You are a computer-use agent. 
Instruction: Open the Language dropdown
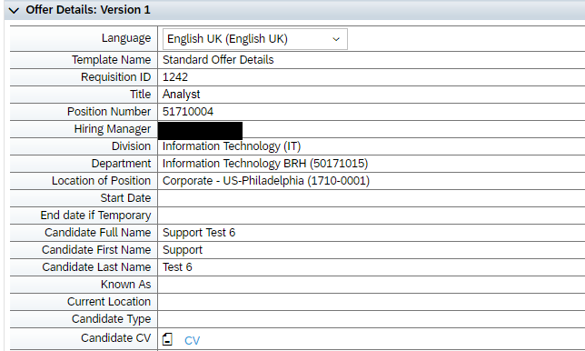click(x=255, y=39)
